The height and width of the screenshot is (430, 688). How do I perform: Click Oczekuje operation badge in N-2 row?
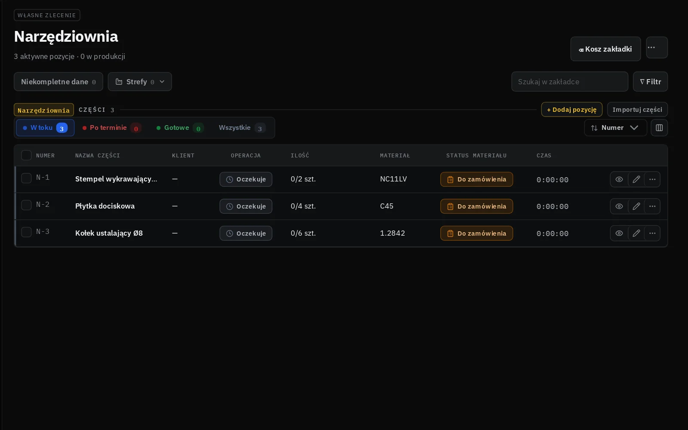coord(246,206)
